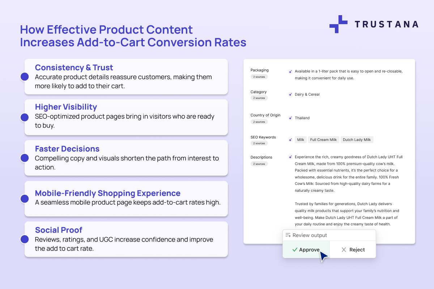Select the Full Cream Milk keyword tag
Screen dimensions: 434x289
coord(323,140)
